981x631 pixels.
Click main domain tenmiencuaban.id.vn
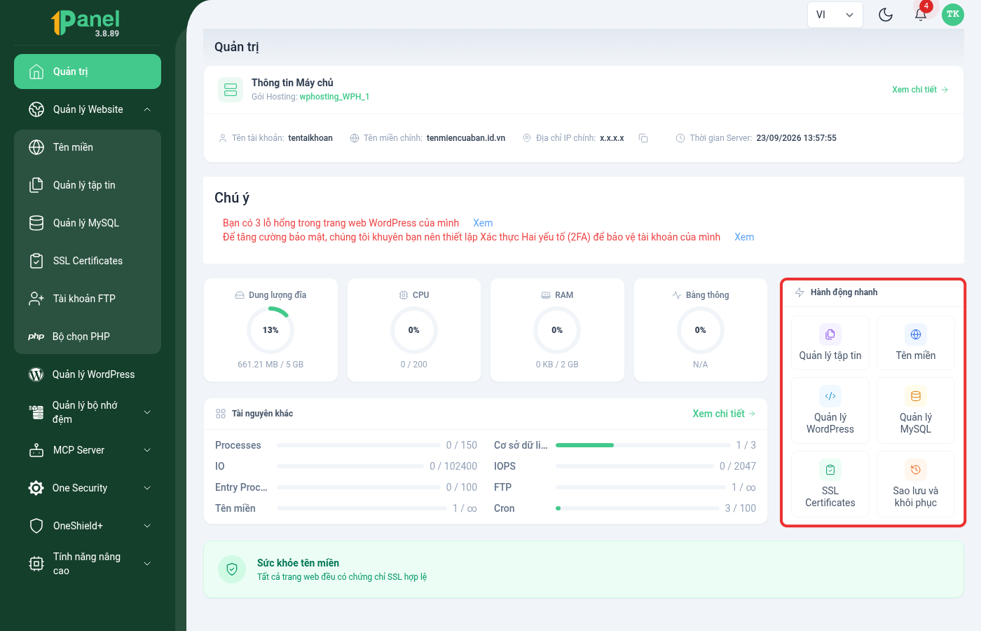(466, 138)
